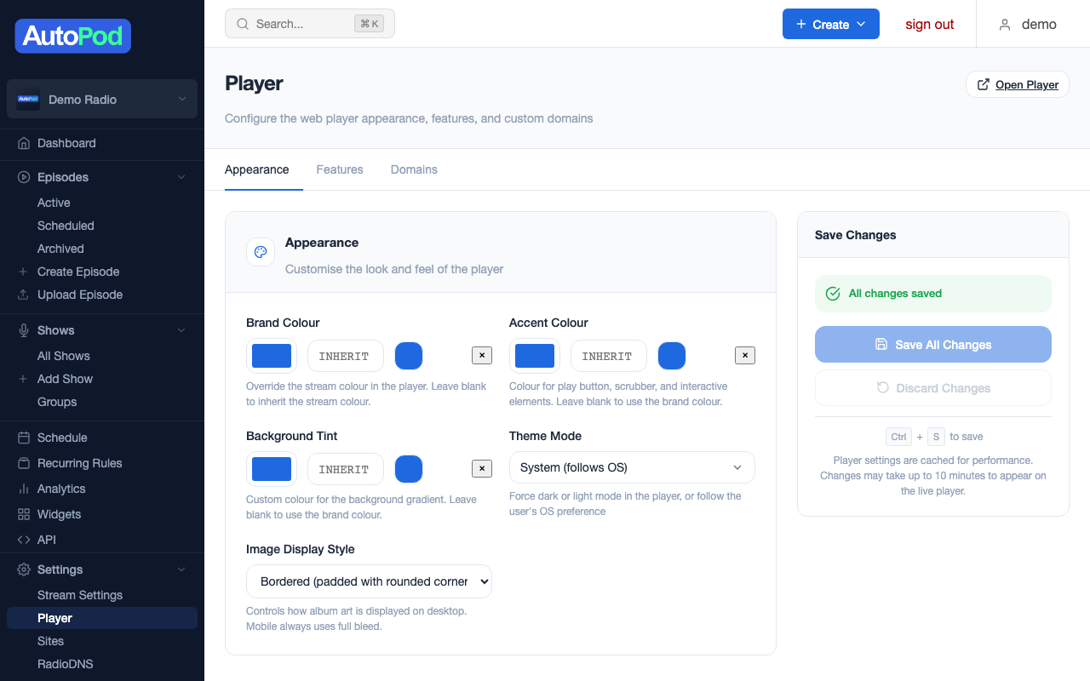
Task: Open Settings via the gear icon
Action: [x=24, y=569]
